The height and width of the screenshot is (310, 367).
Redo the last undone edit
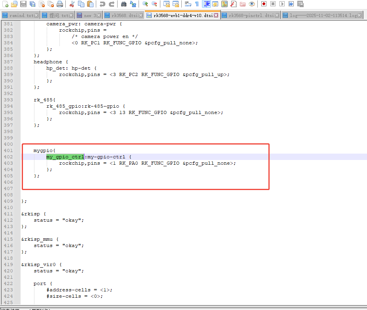click(112, 4)
